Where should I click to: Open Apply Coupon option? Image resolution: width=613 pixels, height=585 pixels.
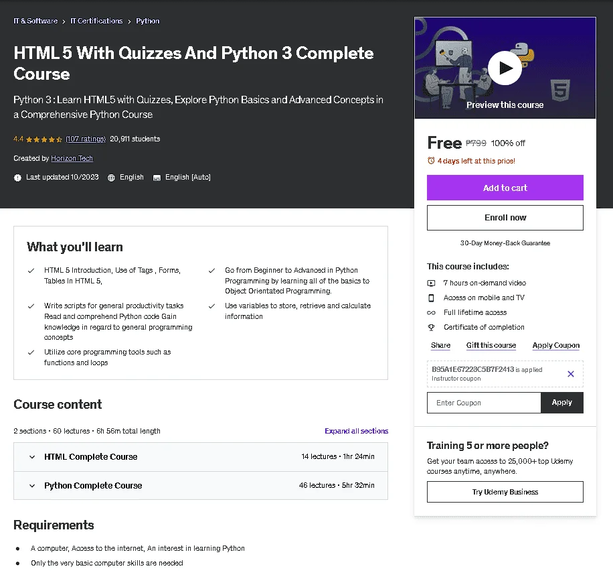tap(556, 345)
